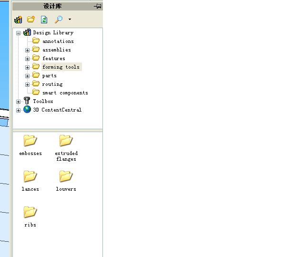Click the Design Library books icon in tree
This screenshot has height=257, width=305.
coord(27,32)
